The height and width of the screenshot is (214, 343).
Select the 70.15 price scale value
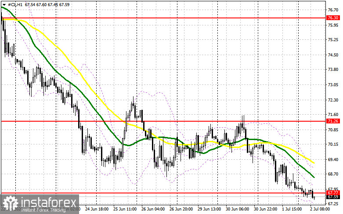point(333,144)
